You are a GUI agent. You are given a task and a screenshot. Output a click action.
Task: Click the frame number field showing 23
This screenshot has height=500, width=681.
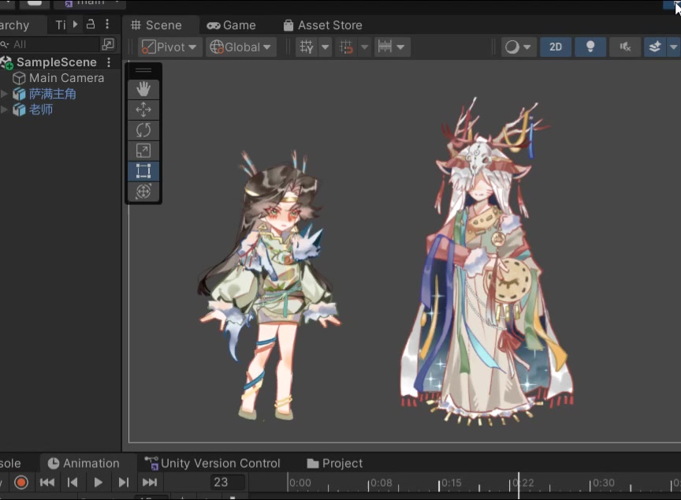coord(221,482)
